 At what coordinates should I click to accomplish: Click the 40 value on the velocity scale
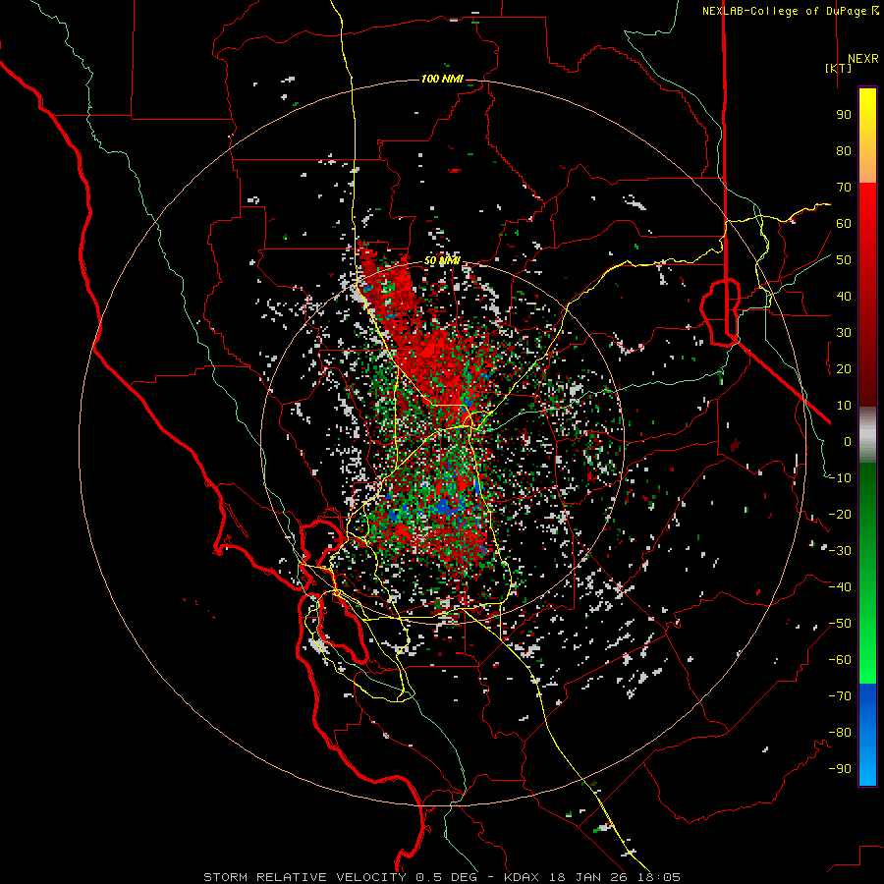(844, 296)
